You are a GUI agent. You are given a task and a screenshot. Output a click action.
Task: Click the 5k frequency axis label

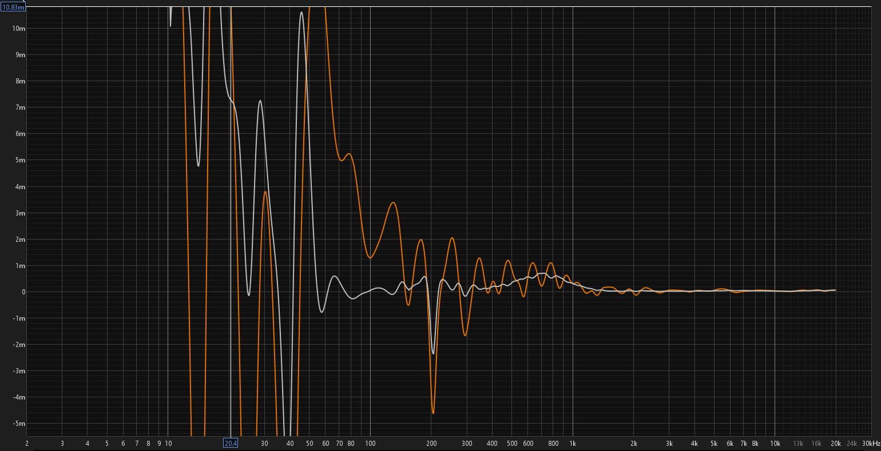[714, 444]
